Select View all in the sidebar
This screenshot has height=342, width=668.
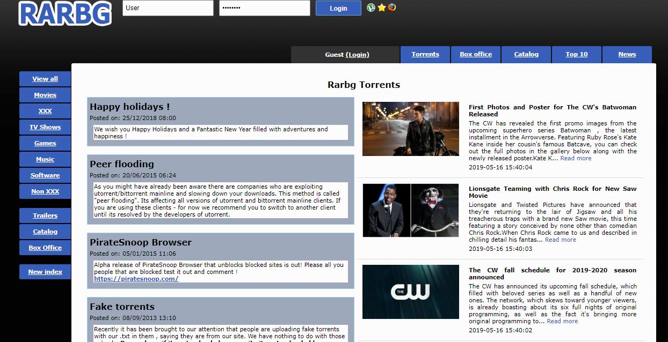[45, 79]
